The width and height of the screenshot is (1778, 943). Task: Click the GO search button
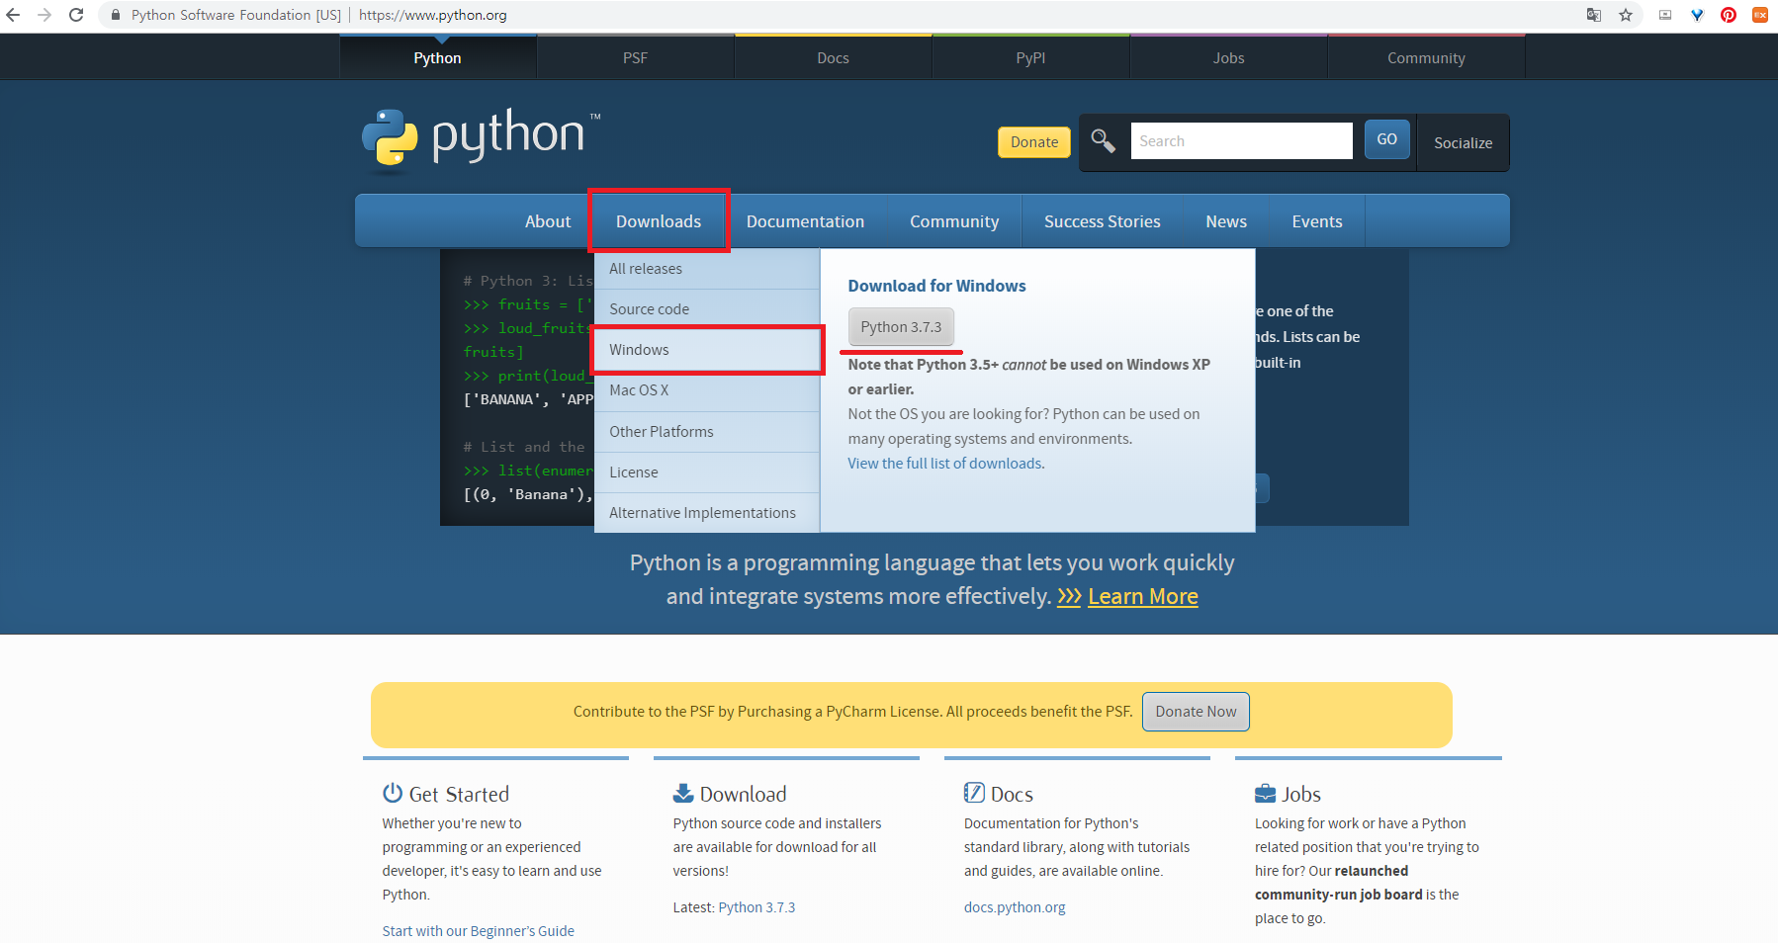point(1387,139)
